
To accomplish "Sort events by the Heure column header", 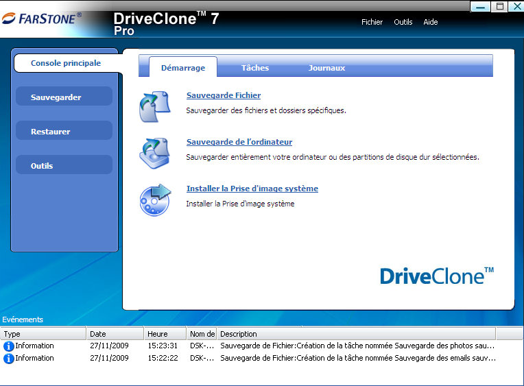I will point(165,333).
